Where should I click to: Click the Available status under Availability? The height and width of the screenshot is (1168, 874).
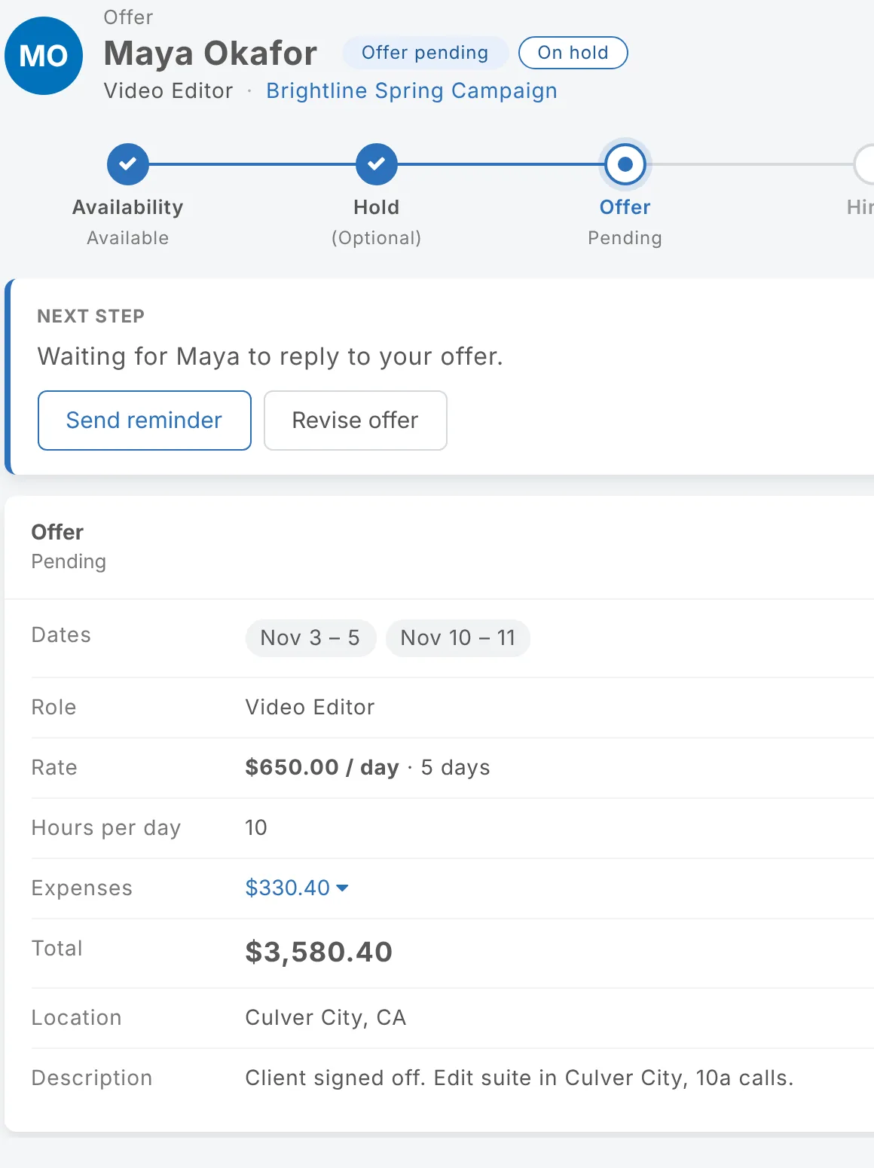pos(128,238)
